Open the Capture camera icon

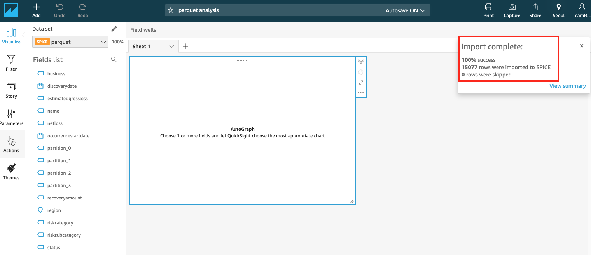512,7
